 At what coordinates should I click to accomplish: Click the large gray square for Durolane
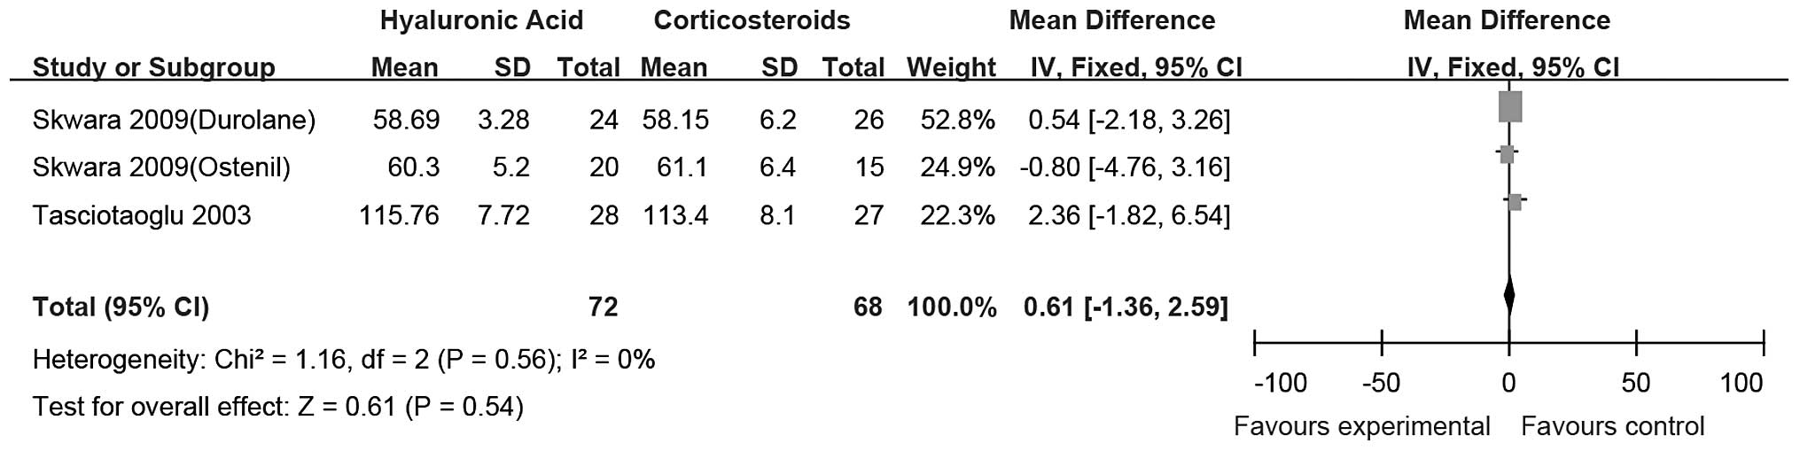1509,106
